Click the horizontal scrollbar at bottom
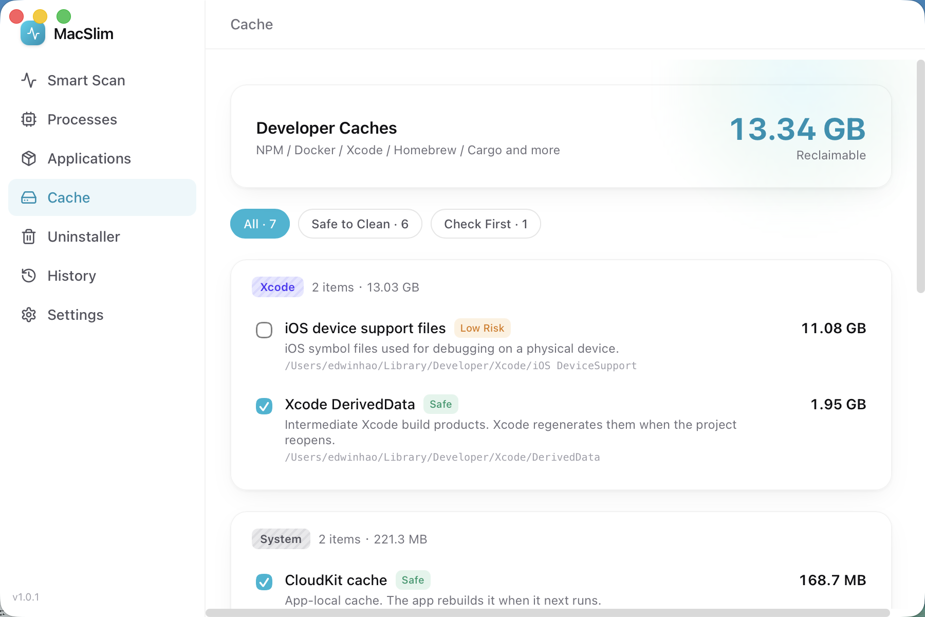 tap(548, 612)
